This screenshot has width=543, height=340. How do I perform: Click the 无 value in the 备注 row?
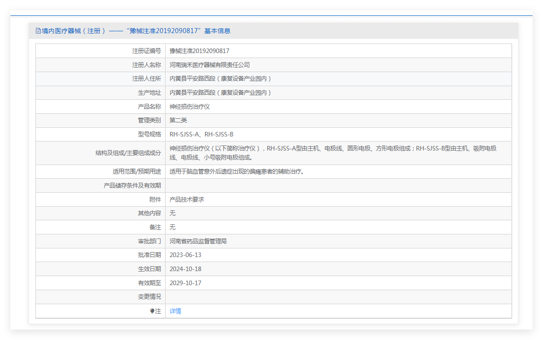[x=172, y=227]
